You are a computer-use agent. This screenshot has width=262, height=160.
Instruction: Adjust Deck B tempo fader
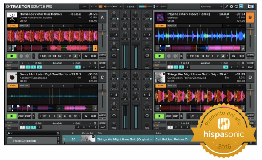coord(250,29)
